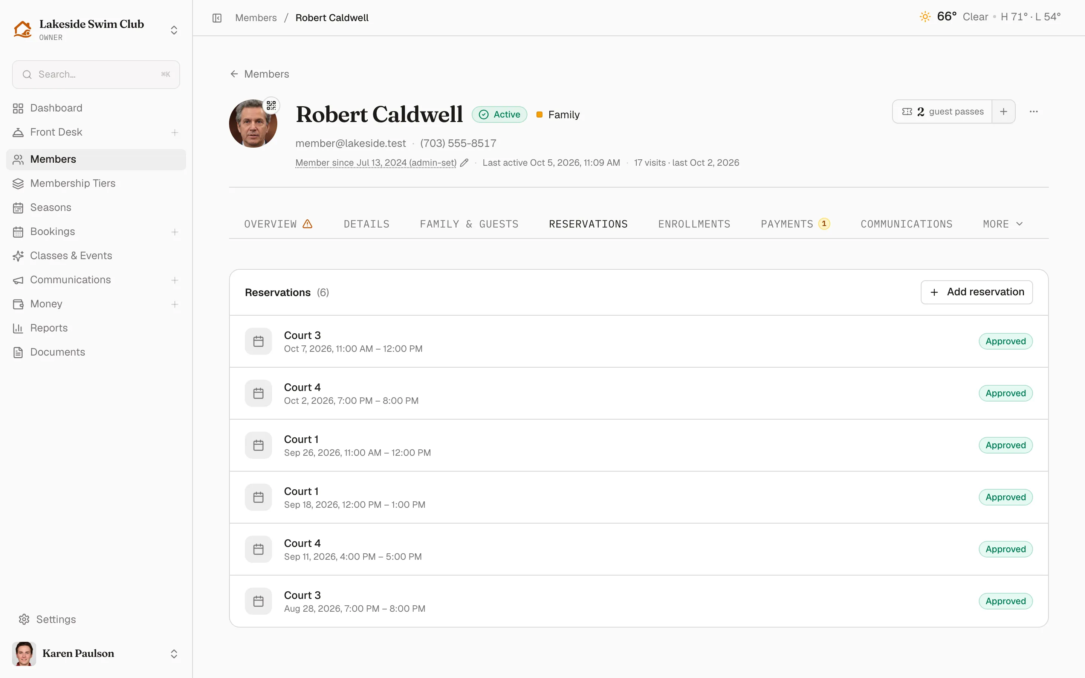Click the pencil edit icon beside Member since
This screenshot has height=678, width=1085.
coord(464,163)
